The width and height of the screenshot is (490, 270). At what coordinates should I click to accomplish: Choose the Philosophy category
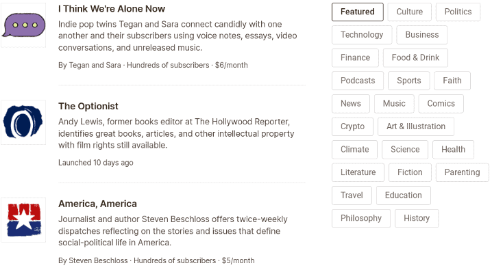pos(361,218)
